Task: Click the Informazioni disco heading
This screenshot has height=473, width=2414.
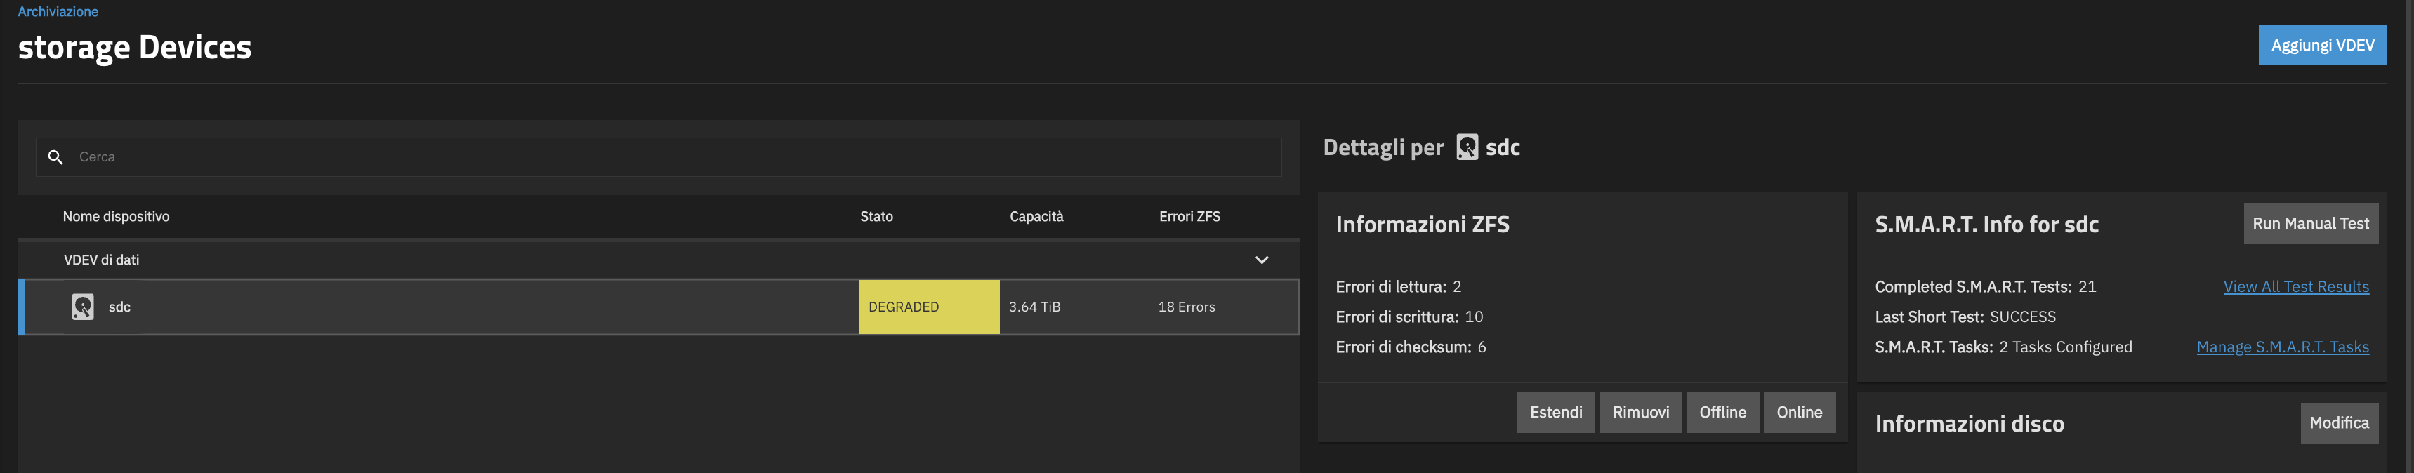Action: point(1969,425)
